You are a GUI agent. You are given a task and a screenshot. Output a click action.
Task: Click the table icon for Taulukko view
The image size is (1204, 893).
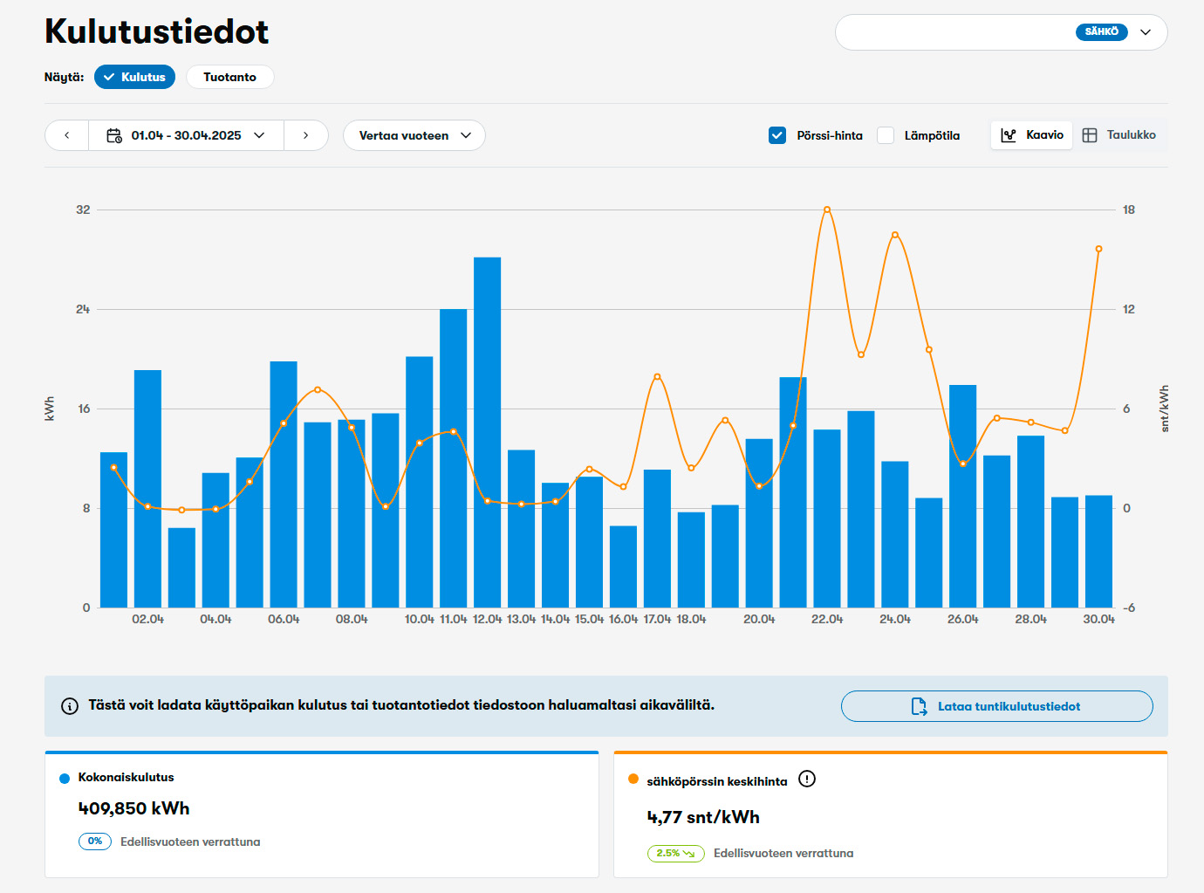point(1090,135)
